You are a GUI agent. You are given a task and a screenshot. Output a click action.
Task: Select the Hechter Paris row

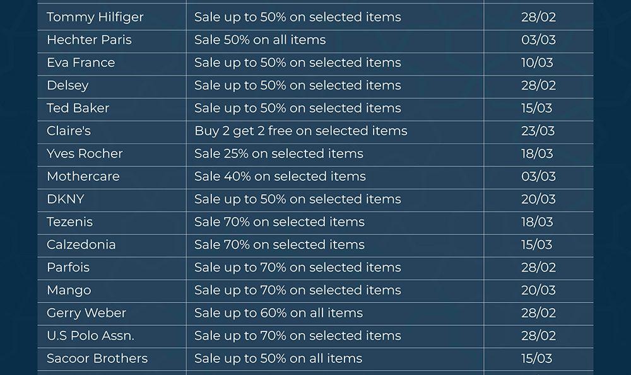[89, 40]
